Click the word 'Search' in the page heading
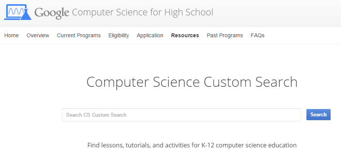 point(276,82)
